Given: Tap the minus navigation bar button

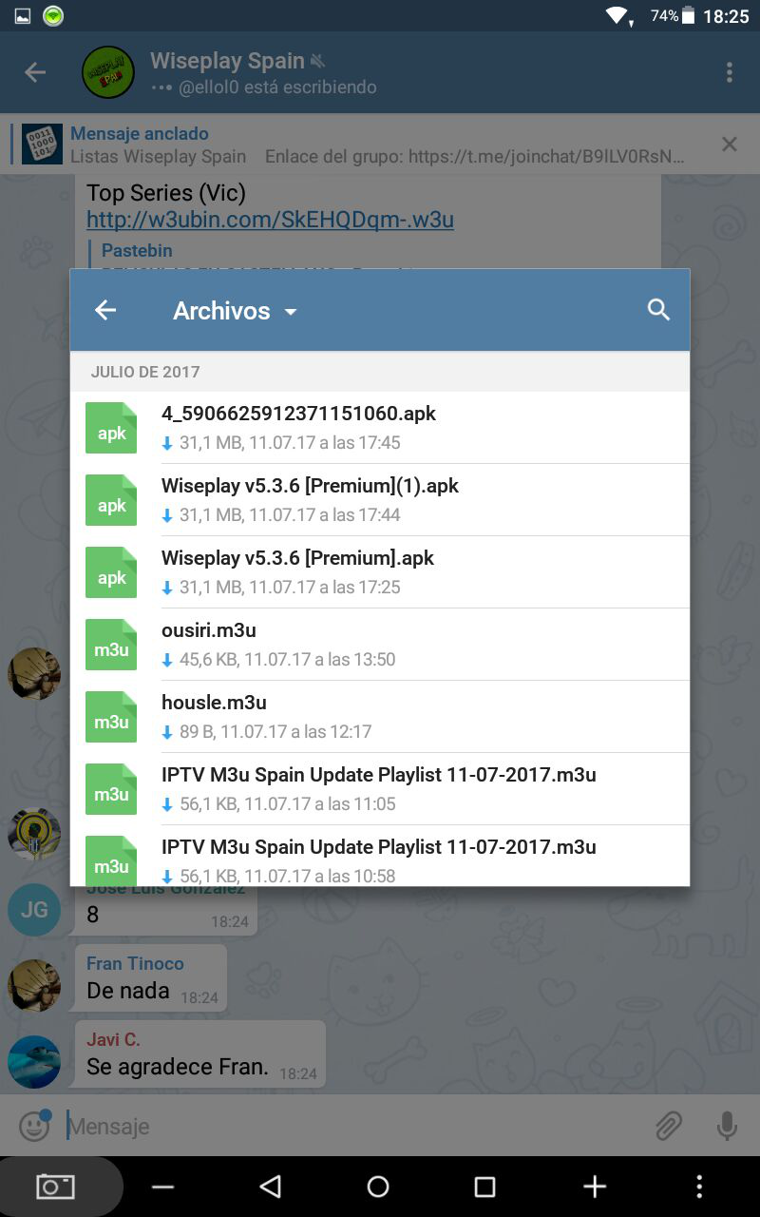Looking at the screenshot, I should click(x=162, y=1187).
